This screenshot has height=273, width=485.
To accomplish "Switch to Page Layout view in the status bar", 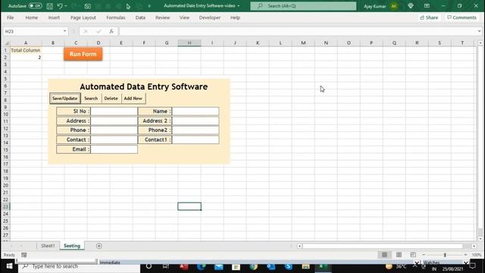I will click(x=399, y=255).
